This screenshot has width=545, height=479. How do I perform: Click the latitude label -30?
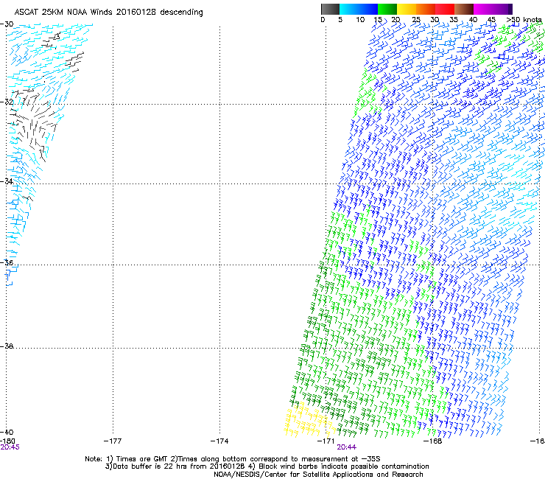pyautogui.click(x=7, y=24)
